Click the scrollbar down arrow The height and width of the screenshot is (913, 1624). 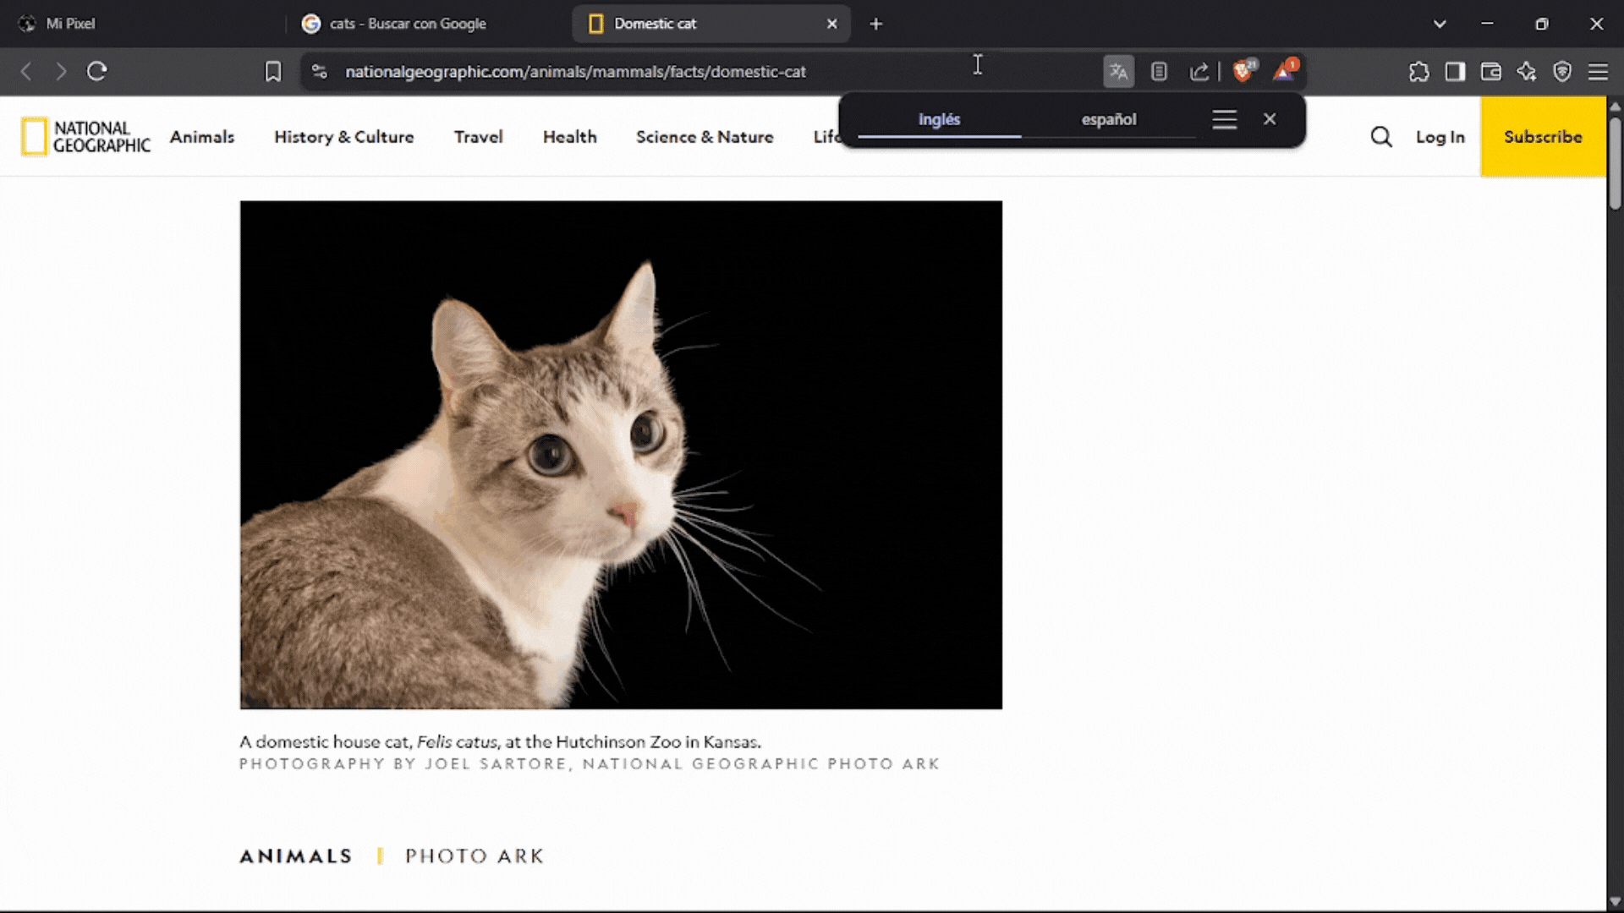[x=1615, y=902]
